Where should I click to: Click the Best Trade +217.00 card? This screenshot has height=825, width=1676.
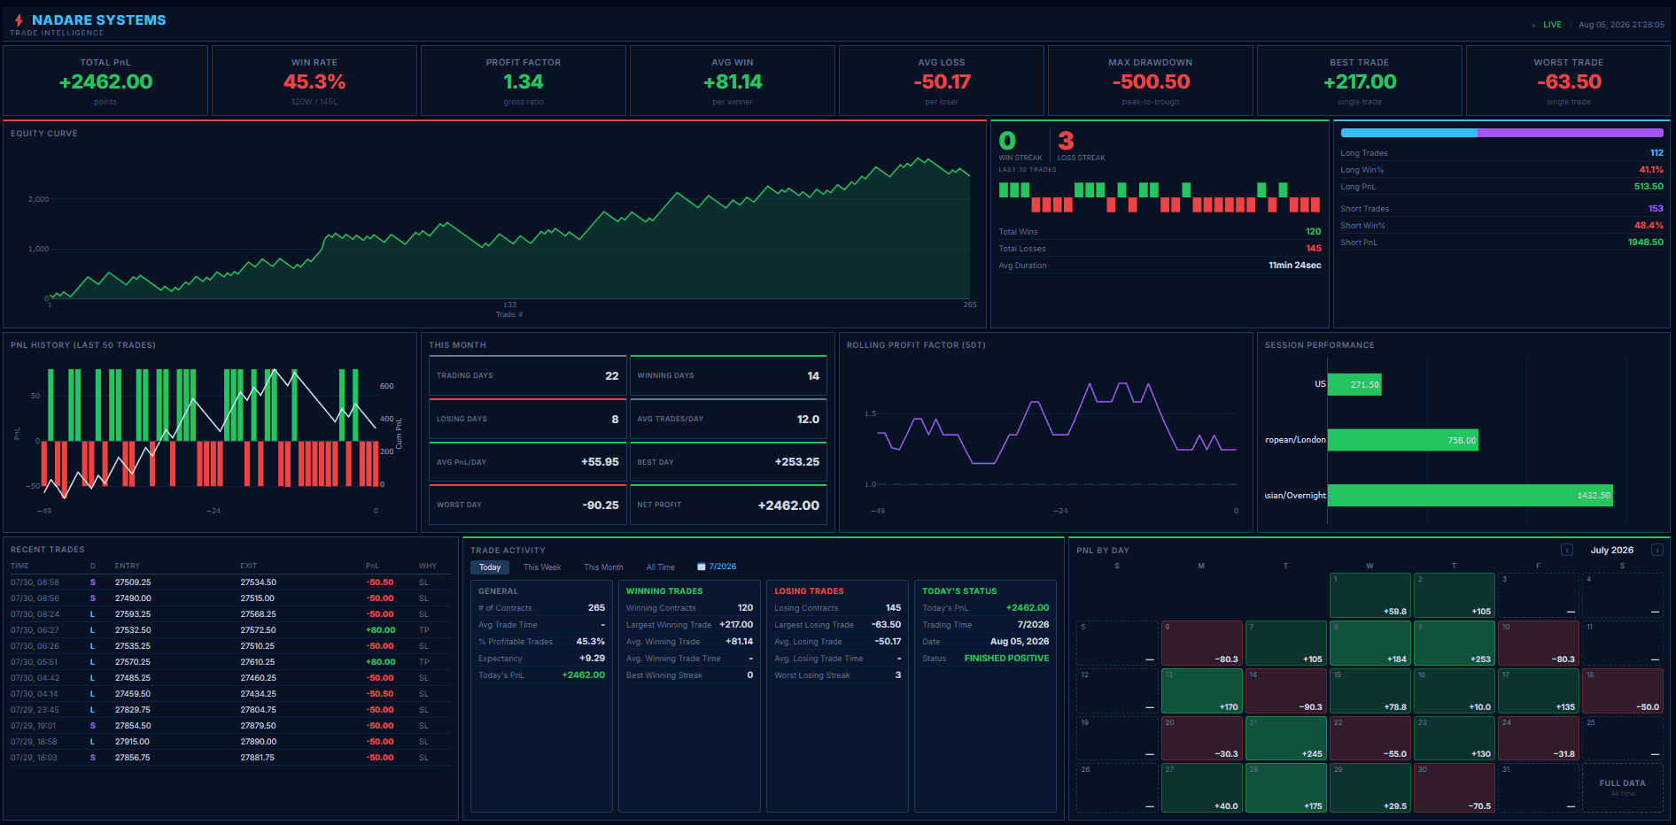pyautogui.click(x=1360, y=81)
